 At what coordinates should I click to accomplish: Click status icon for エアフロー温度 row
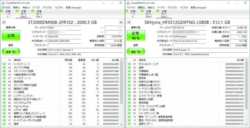(x=4, y=110)
